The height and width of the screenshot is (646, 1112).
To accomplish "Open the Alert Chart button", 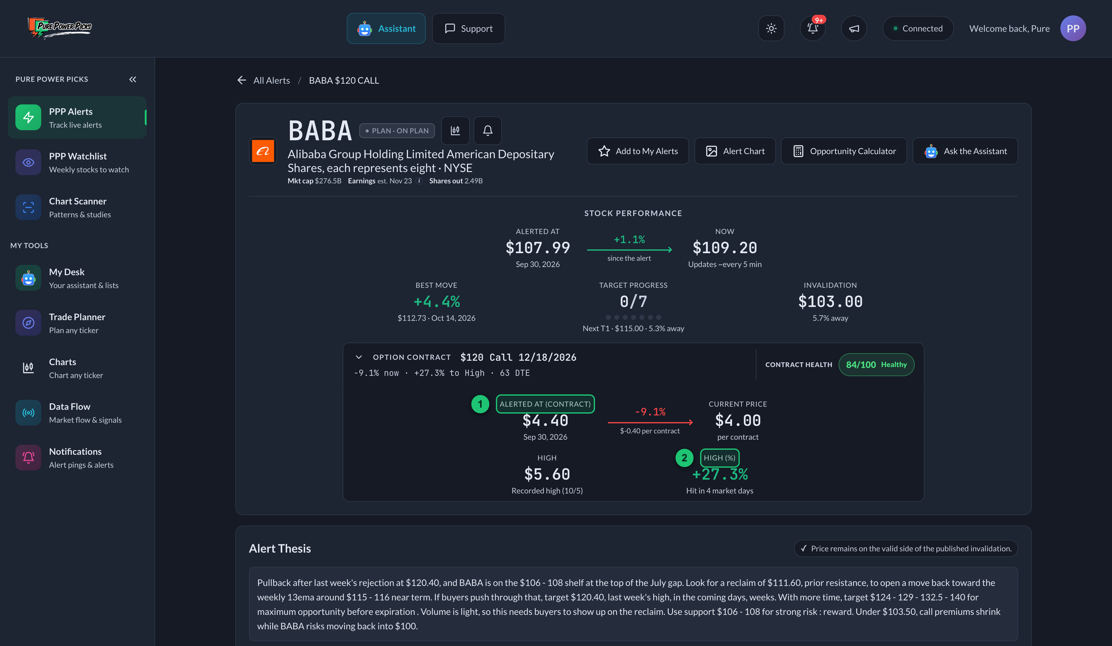I will tap(735, 151).
